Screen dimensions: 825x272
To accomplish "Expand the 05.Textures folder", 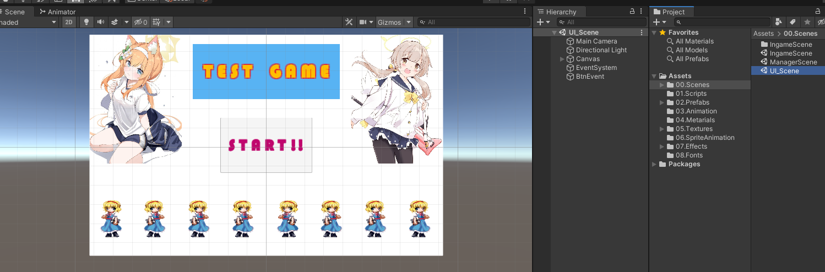I will pyautogui.click(x=662, y=129).
